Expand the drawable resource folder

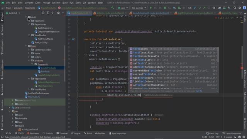click(13, 119)
